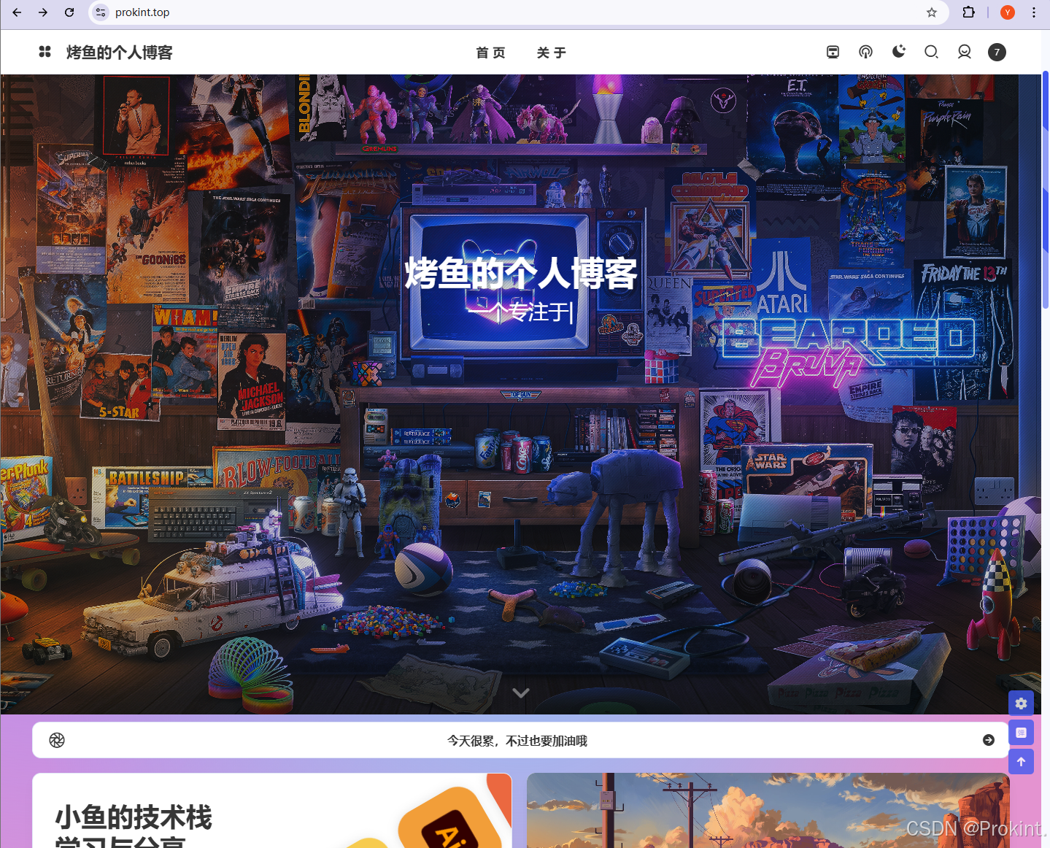1050x848 pixels.
Task: Click the page vertical scrollbar
Action: (1046, 190)
